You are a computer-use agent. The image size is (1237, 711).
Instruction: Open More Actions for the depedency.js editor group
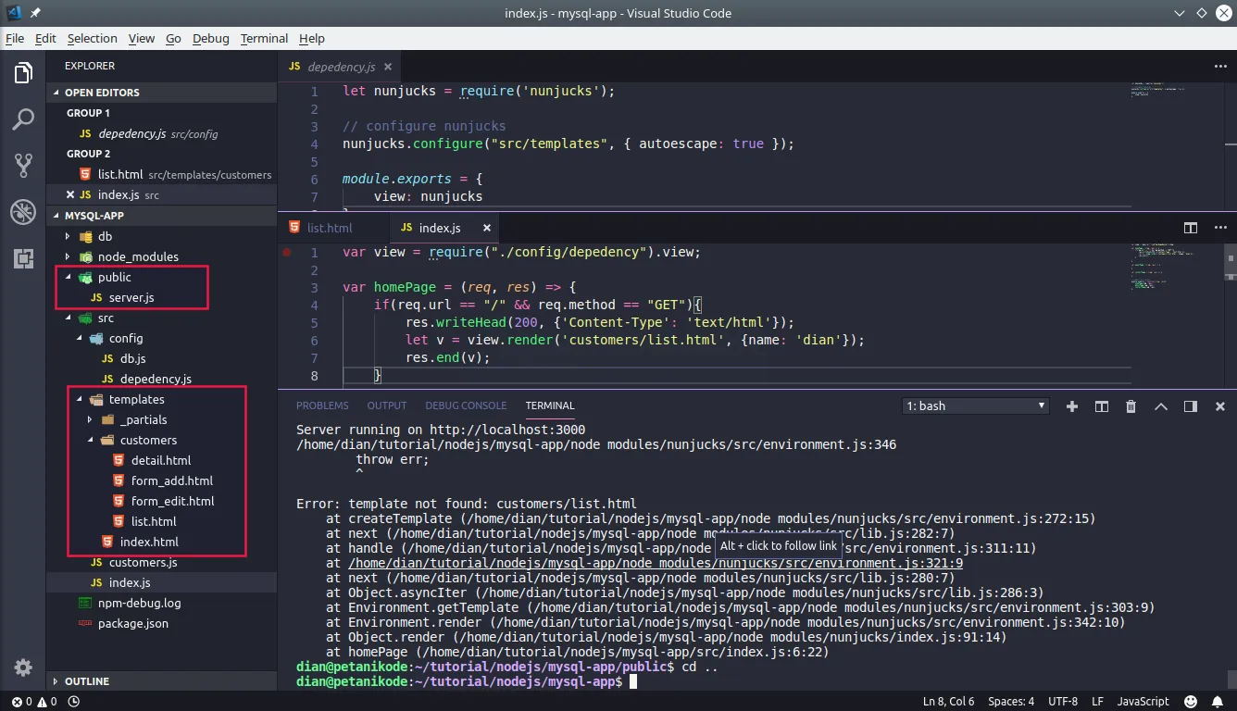pos(1219,67)
